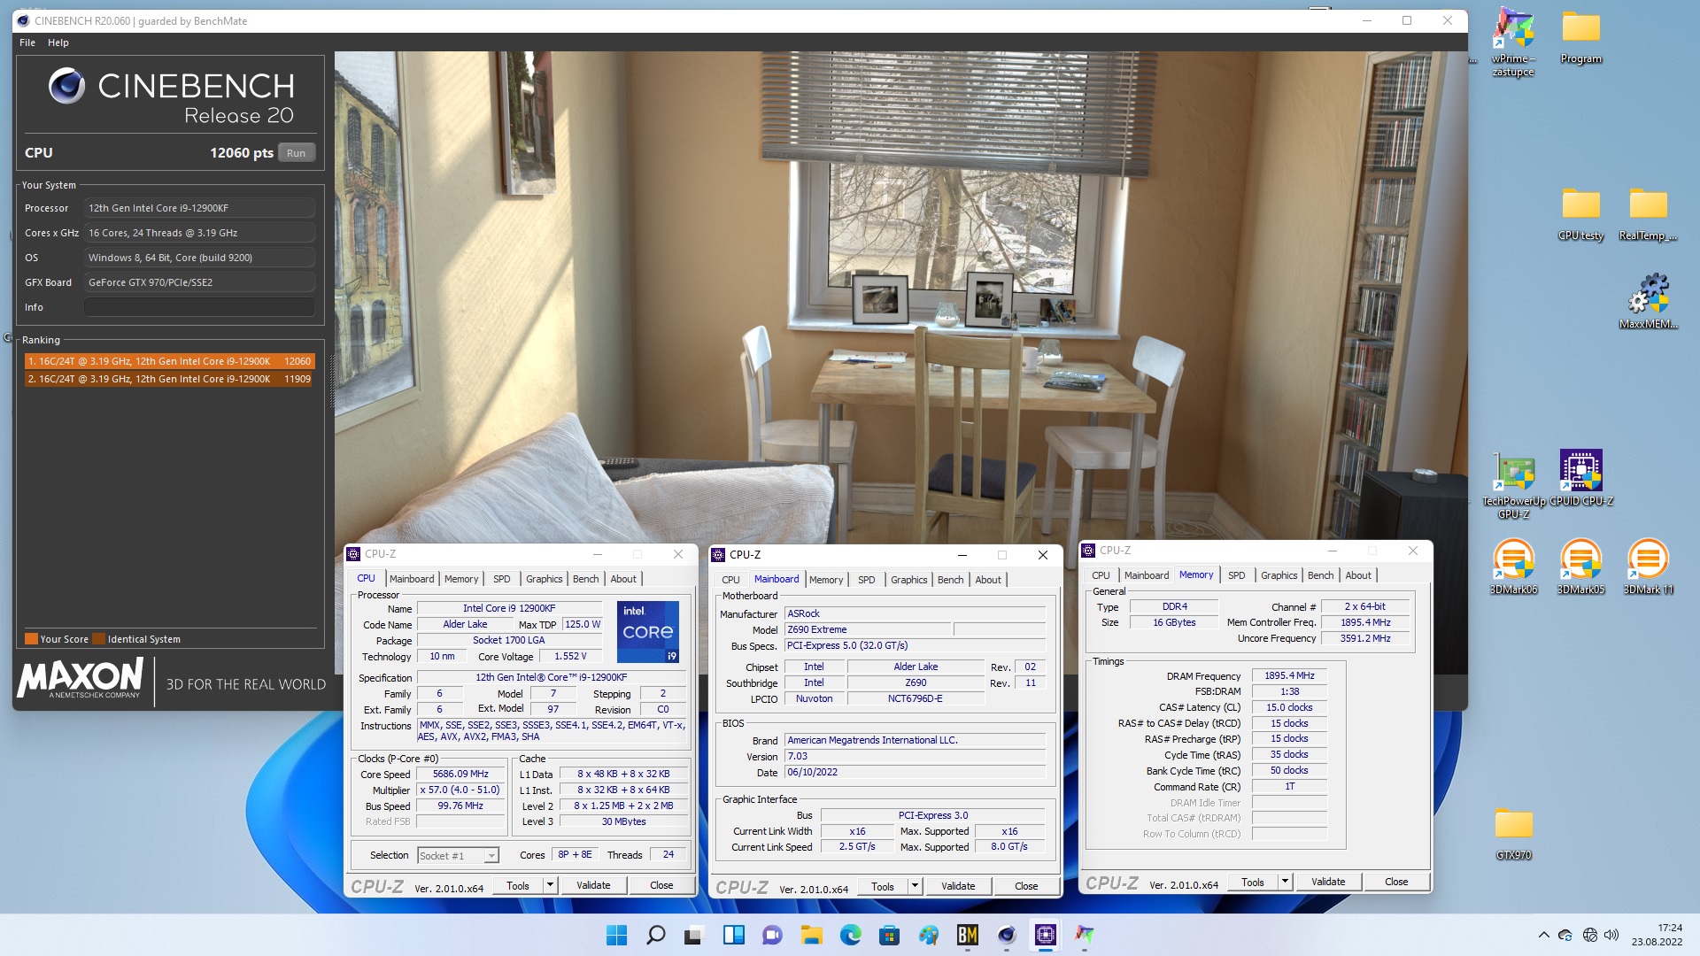Open Microsoft Store from taskbar
Image resolution: width=1700 pixels, height=956 pixels.
pyautogui.click(x=889, y=935)
